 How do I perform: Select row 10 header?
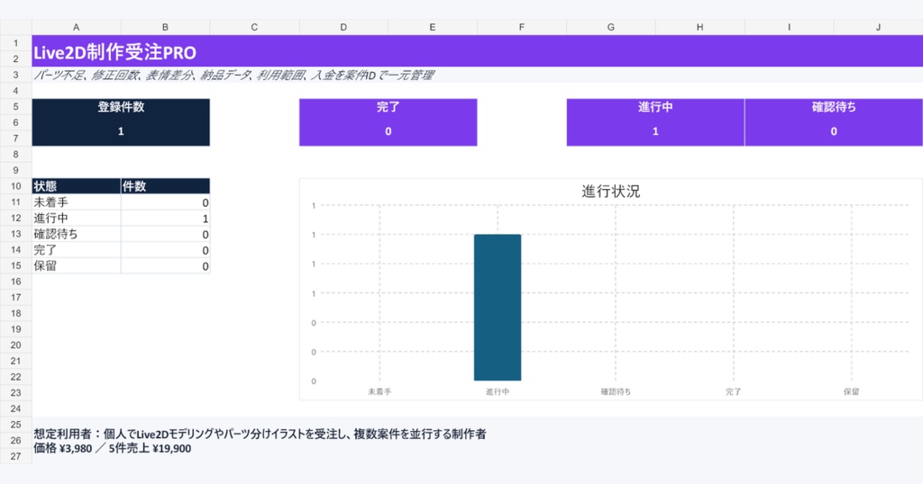pyautogui.click(x=16, y=185)
